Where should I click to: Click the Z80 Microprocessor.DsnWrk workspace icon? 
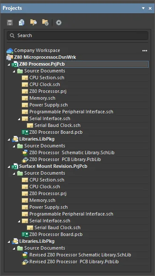coord(10,57)
